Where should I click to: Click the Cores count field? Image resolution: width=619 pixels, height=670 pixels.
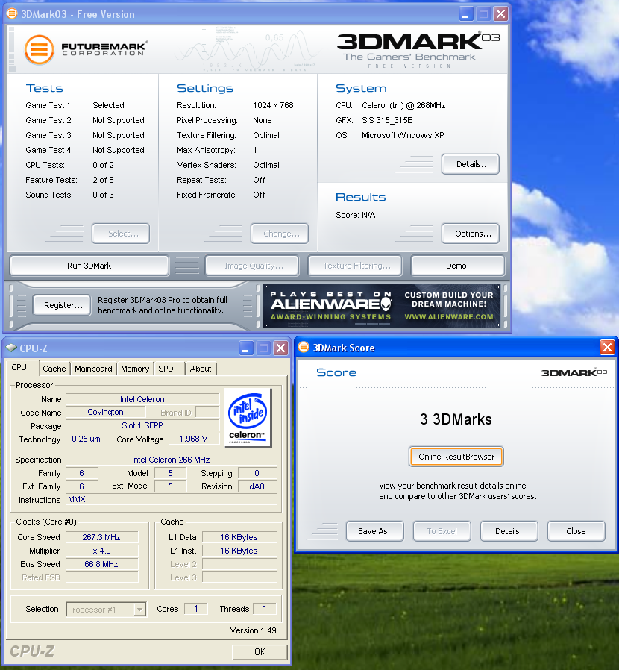pos(195,609)
